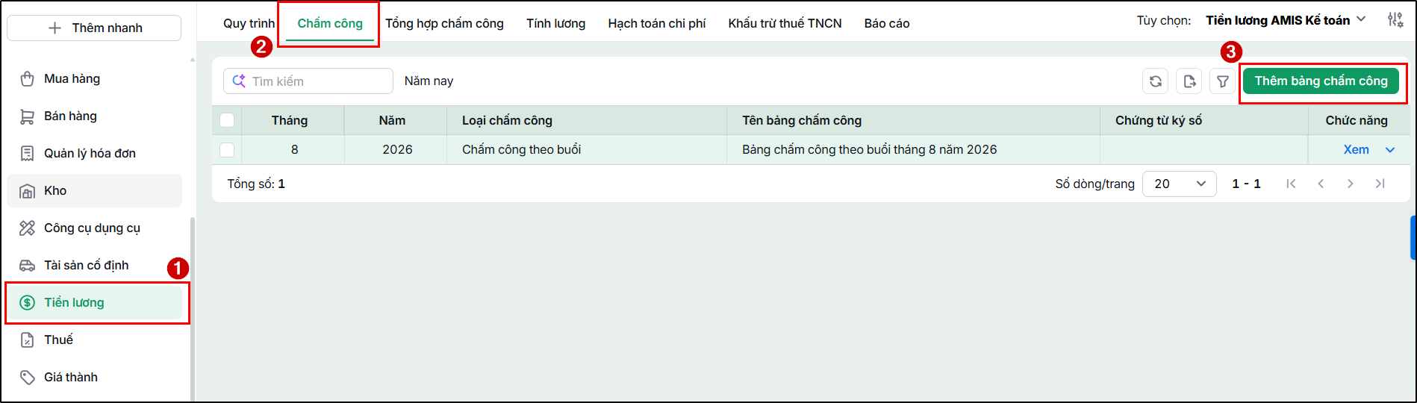Switch to Tổng hợp chấm công tab
Viewport: 1417px width, 403px height.
click(444, 23)
